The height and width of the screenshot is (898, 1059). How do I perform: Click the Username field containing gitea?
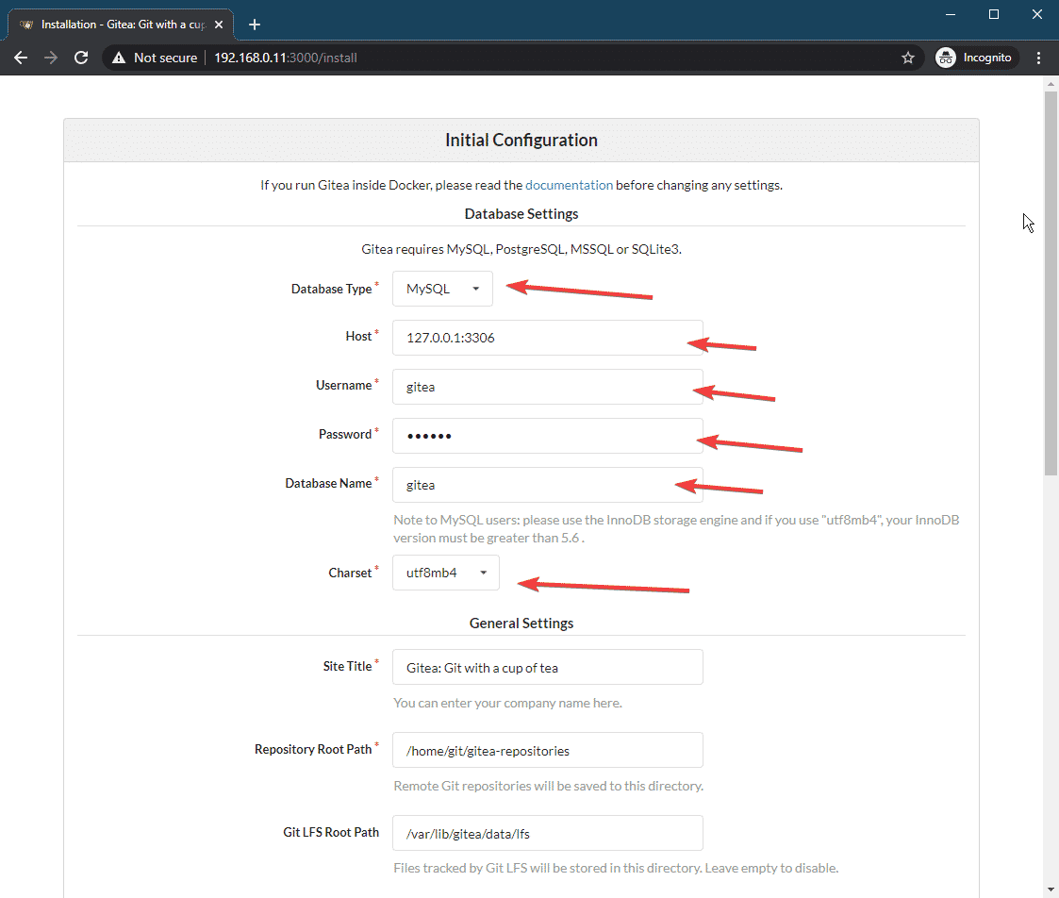click(548, 387)
